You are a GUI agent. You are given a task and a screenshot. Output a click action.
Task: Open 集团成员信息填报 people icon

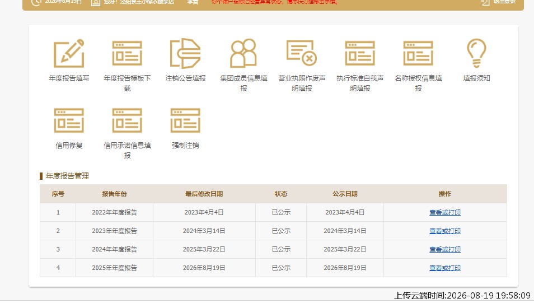(x=243, y=53)
